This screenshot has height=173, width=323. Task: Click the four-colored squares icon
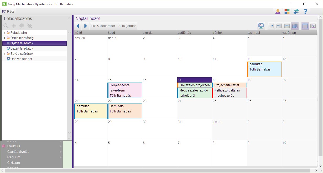(x=287, y=12)
